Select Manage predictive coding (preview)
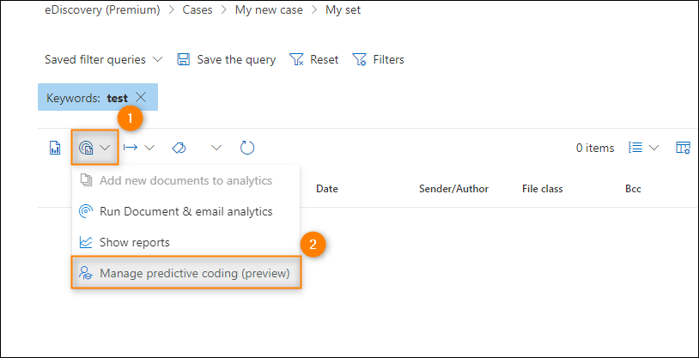 tap(186, 273)
